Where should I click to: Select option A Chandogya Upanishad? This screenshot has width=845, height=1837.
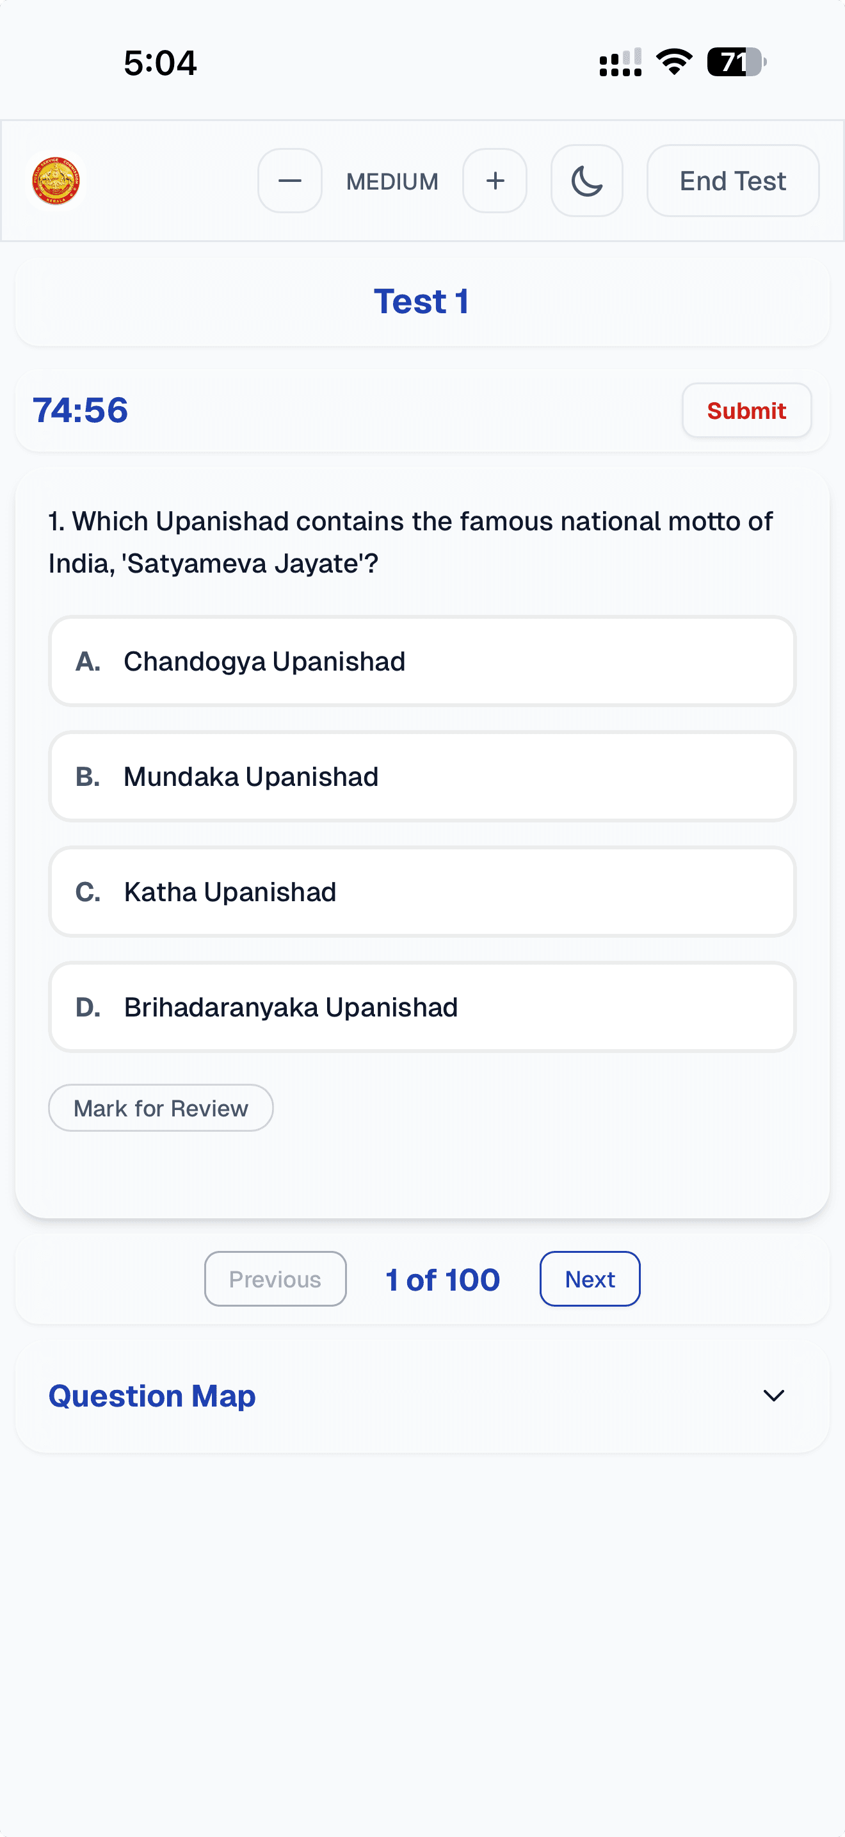click(x=422, y=661)
